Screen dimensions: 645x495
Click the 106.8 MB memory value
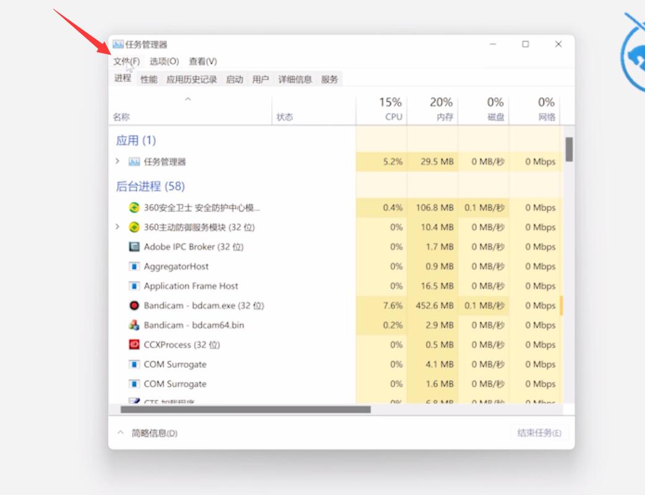[434, 208]
